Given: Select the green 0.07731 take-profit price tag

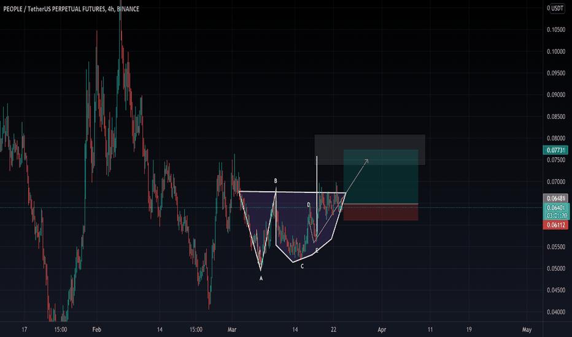Looking at the screenshot, I should click(x=555, y=150).
